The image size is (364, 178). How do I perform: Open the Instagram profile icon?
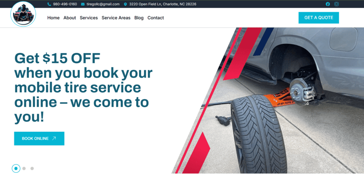pyautogui.click(x=336, y=4)
